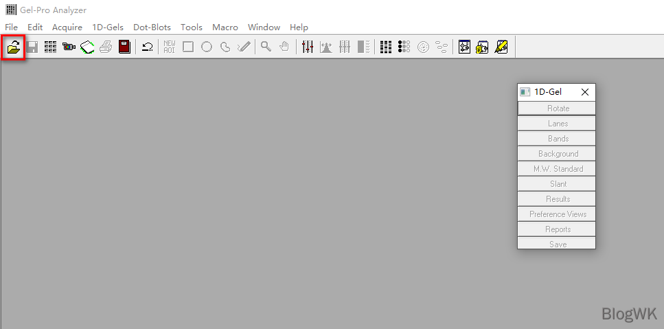
Task: Click the Slant button
Action: pyautogui.click(x=556, y=184)
